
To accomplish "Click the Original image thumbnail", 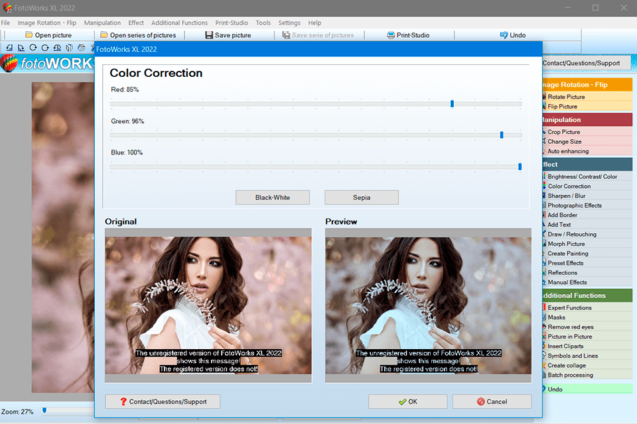I will coord(208,305).
